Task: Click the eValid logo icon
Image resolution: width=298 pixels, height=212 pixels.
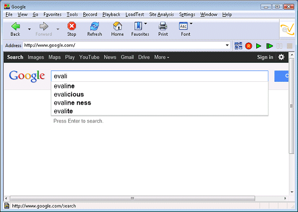Action: pyautogui.click(x=287, y=29)
